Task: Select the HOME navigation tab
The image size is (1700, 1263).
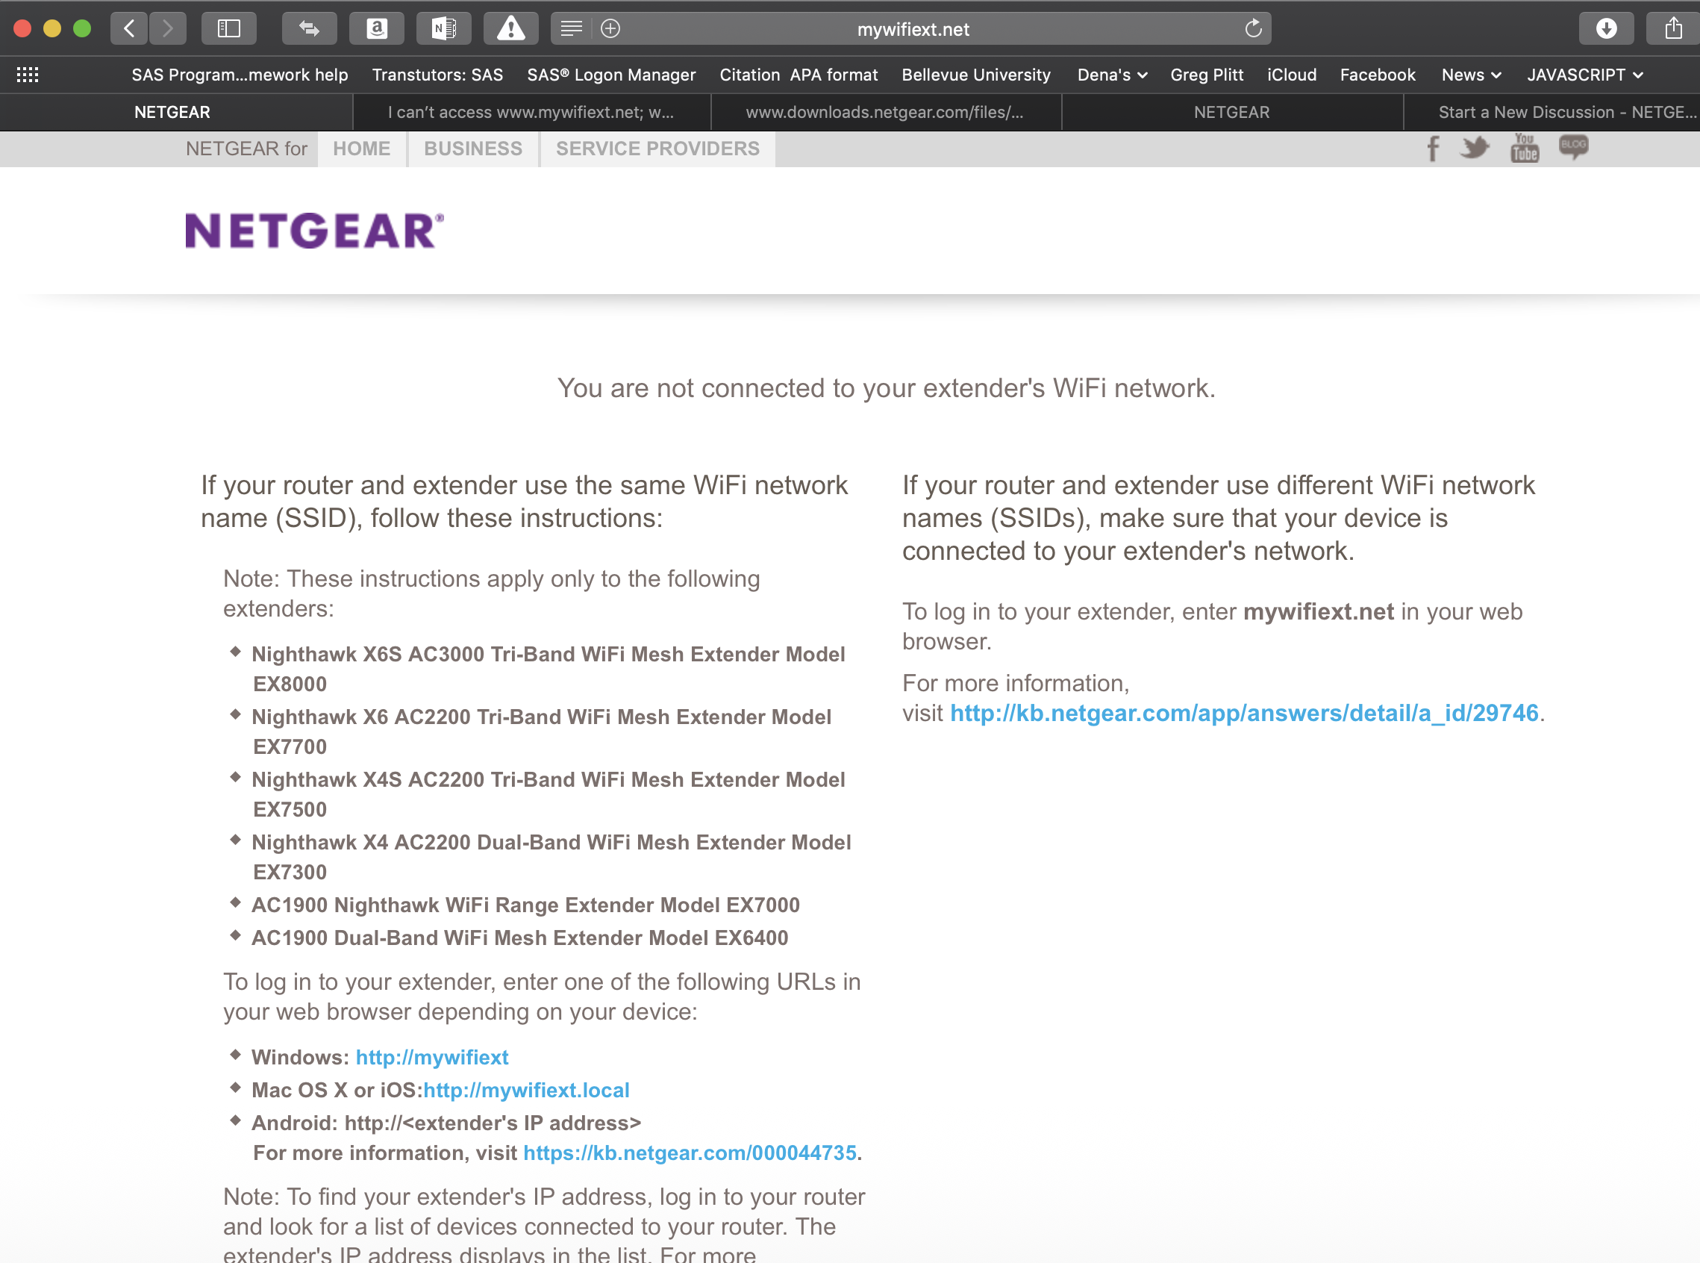Action: (361, 149)
